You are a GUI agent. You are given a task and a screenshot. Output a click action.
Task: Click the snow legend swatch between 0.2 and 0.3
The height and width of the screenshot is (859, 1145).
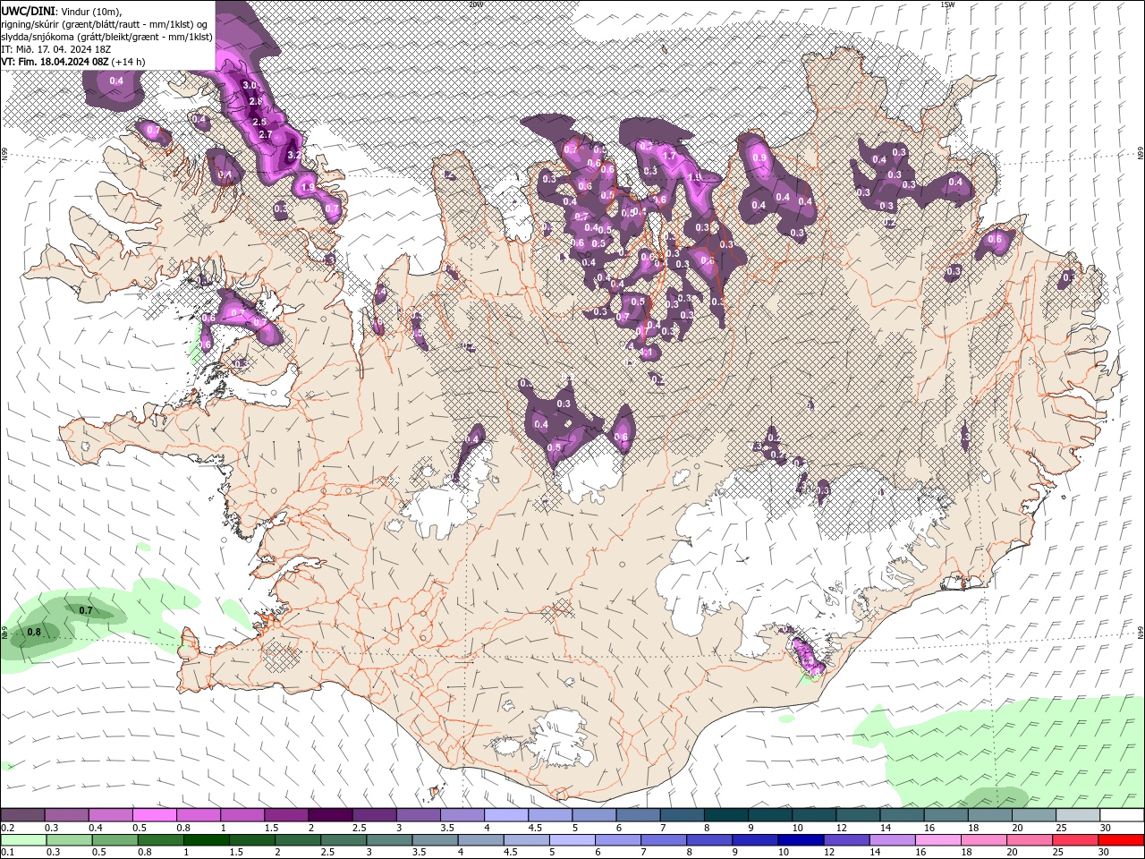tap(22, 815)
